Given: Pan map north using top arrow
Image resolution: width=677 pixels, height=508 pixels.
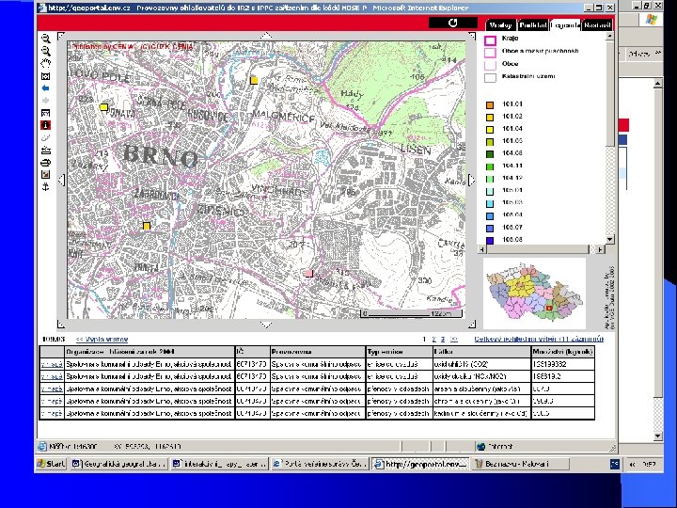Looking at the screenshot, I should (268, 37).
